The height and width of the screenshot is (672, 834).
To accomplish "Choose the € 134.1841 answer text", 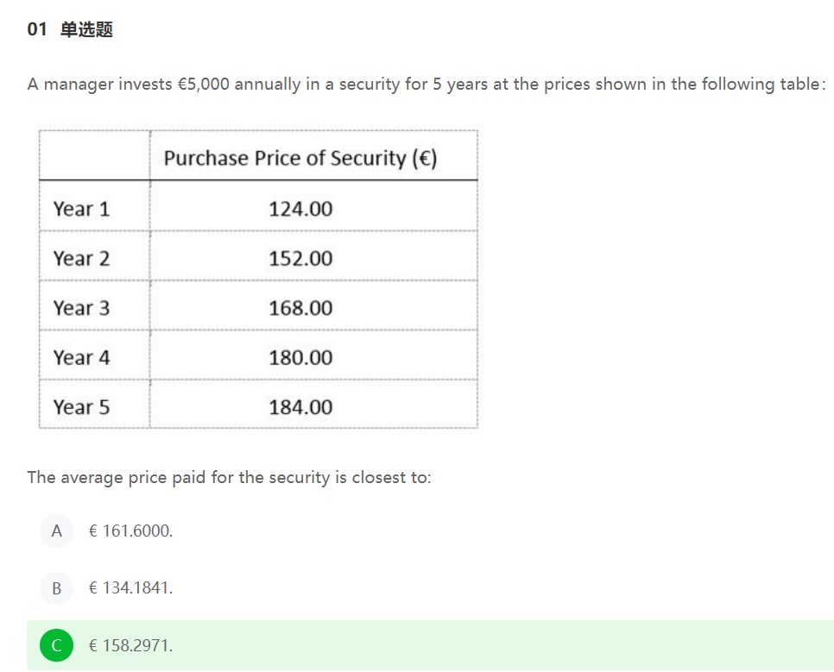I will (x=130, y=588).
